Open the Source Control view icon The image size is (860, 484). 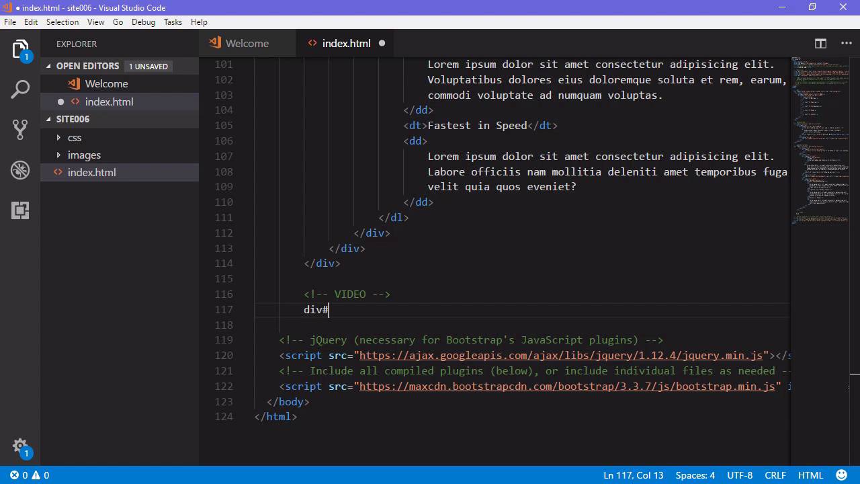tap(20, 130)
